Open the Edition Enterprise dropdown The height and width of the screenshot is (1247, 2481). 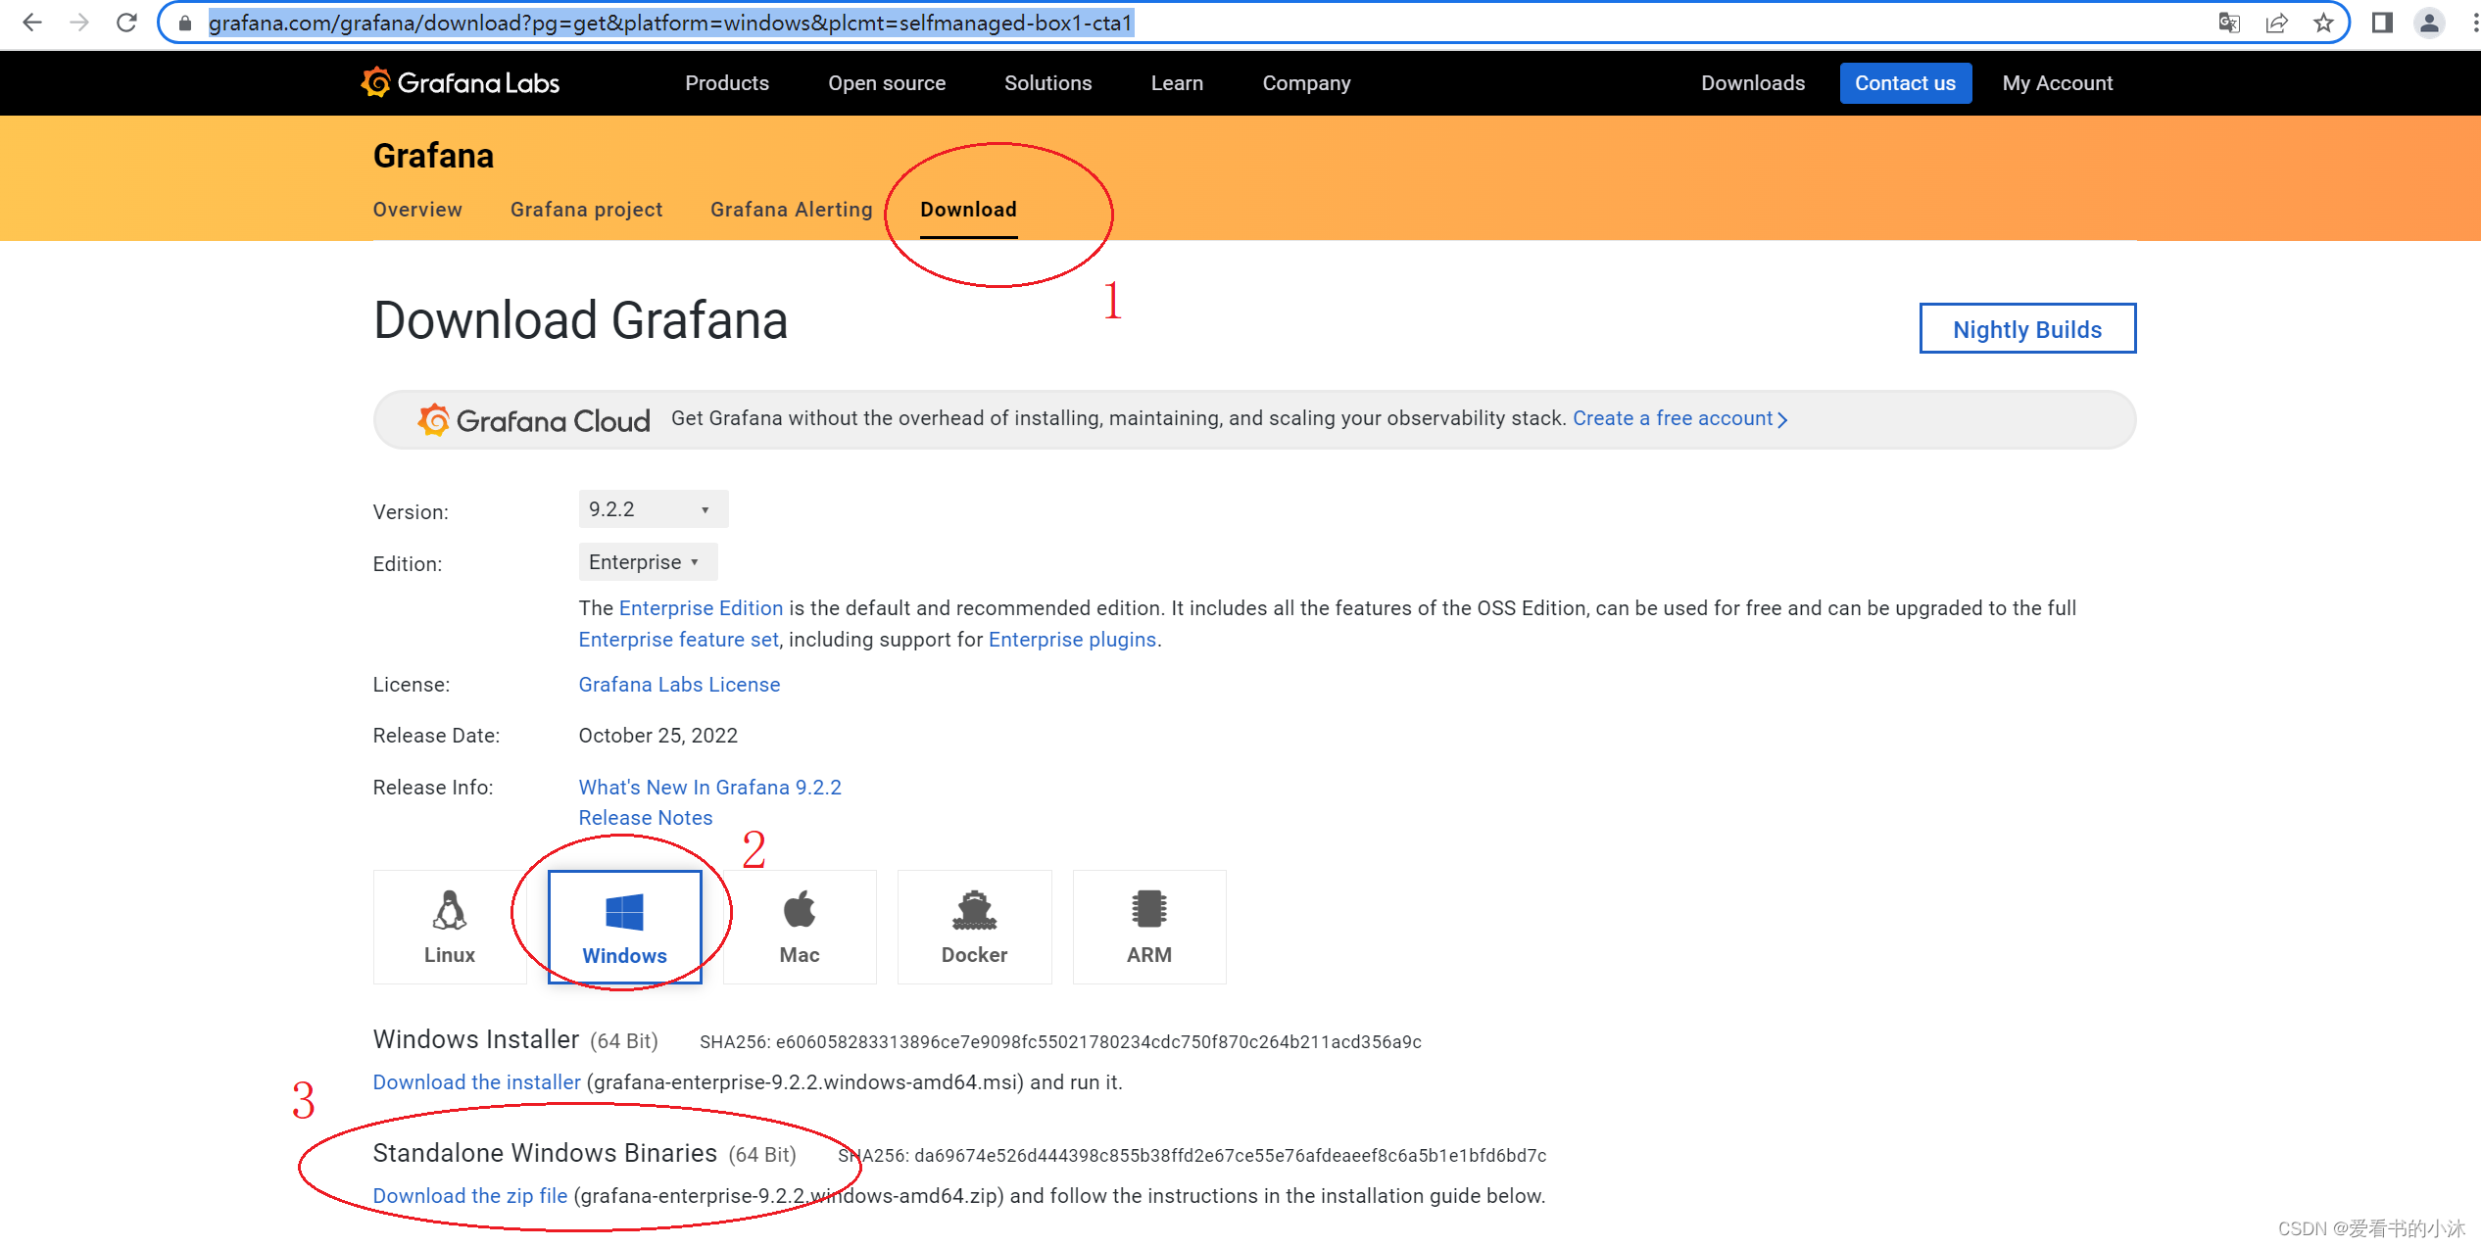[x=648, y=562]
